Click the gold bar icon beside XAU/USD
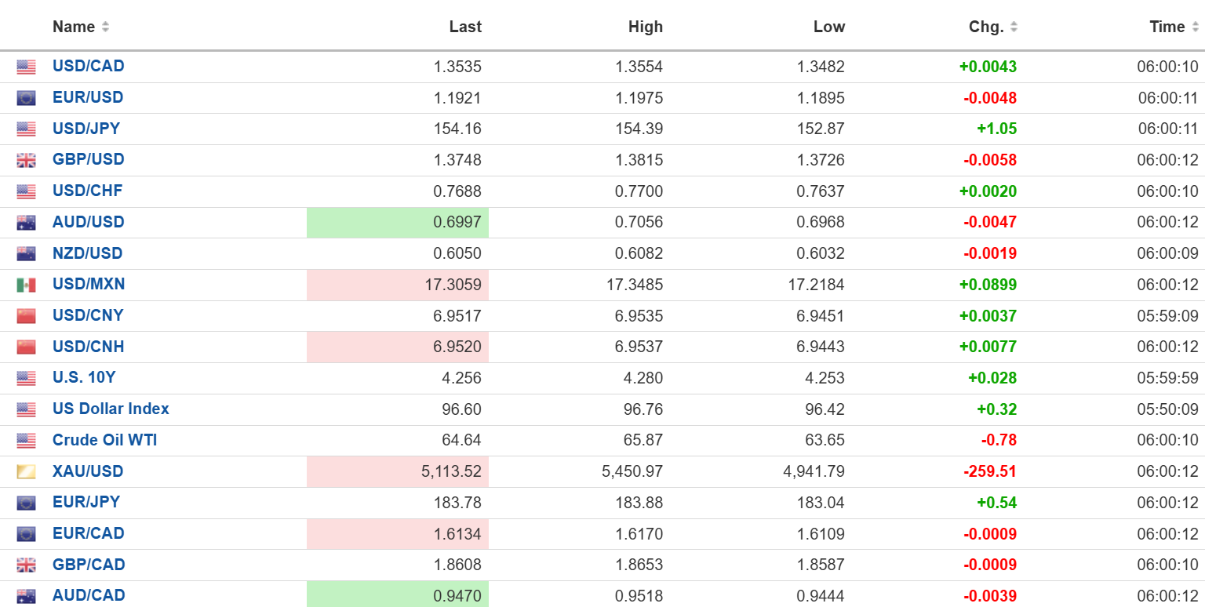The height and width of the screenshot is (607, 1205). 26,472
